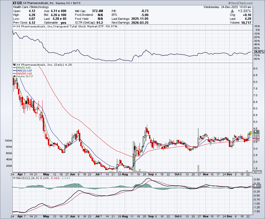Click the MACD(12,26,9) legend label
This screenshot has height=219, width=265.
(x=28, y=178)
